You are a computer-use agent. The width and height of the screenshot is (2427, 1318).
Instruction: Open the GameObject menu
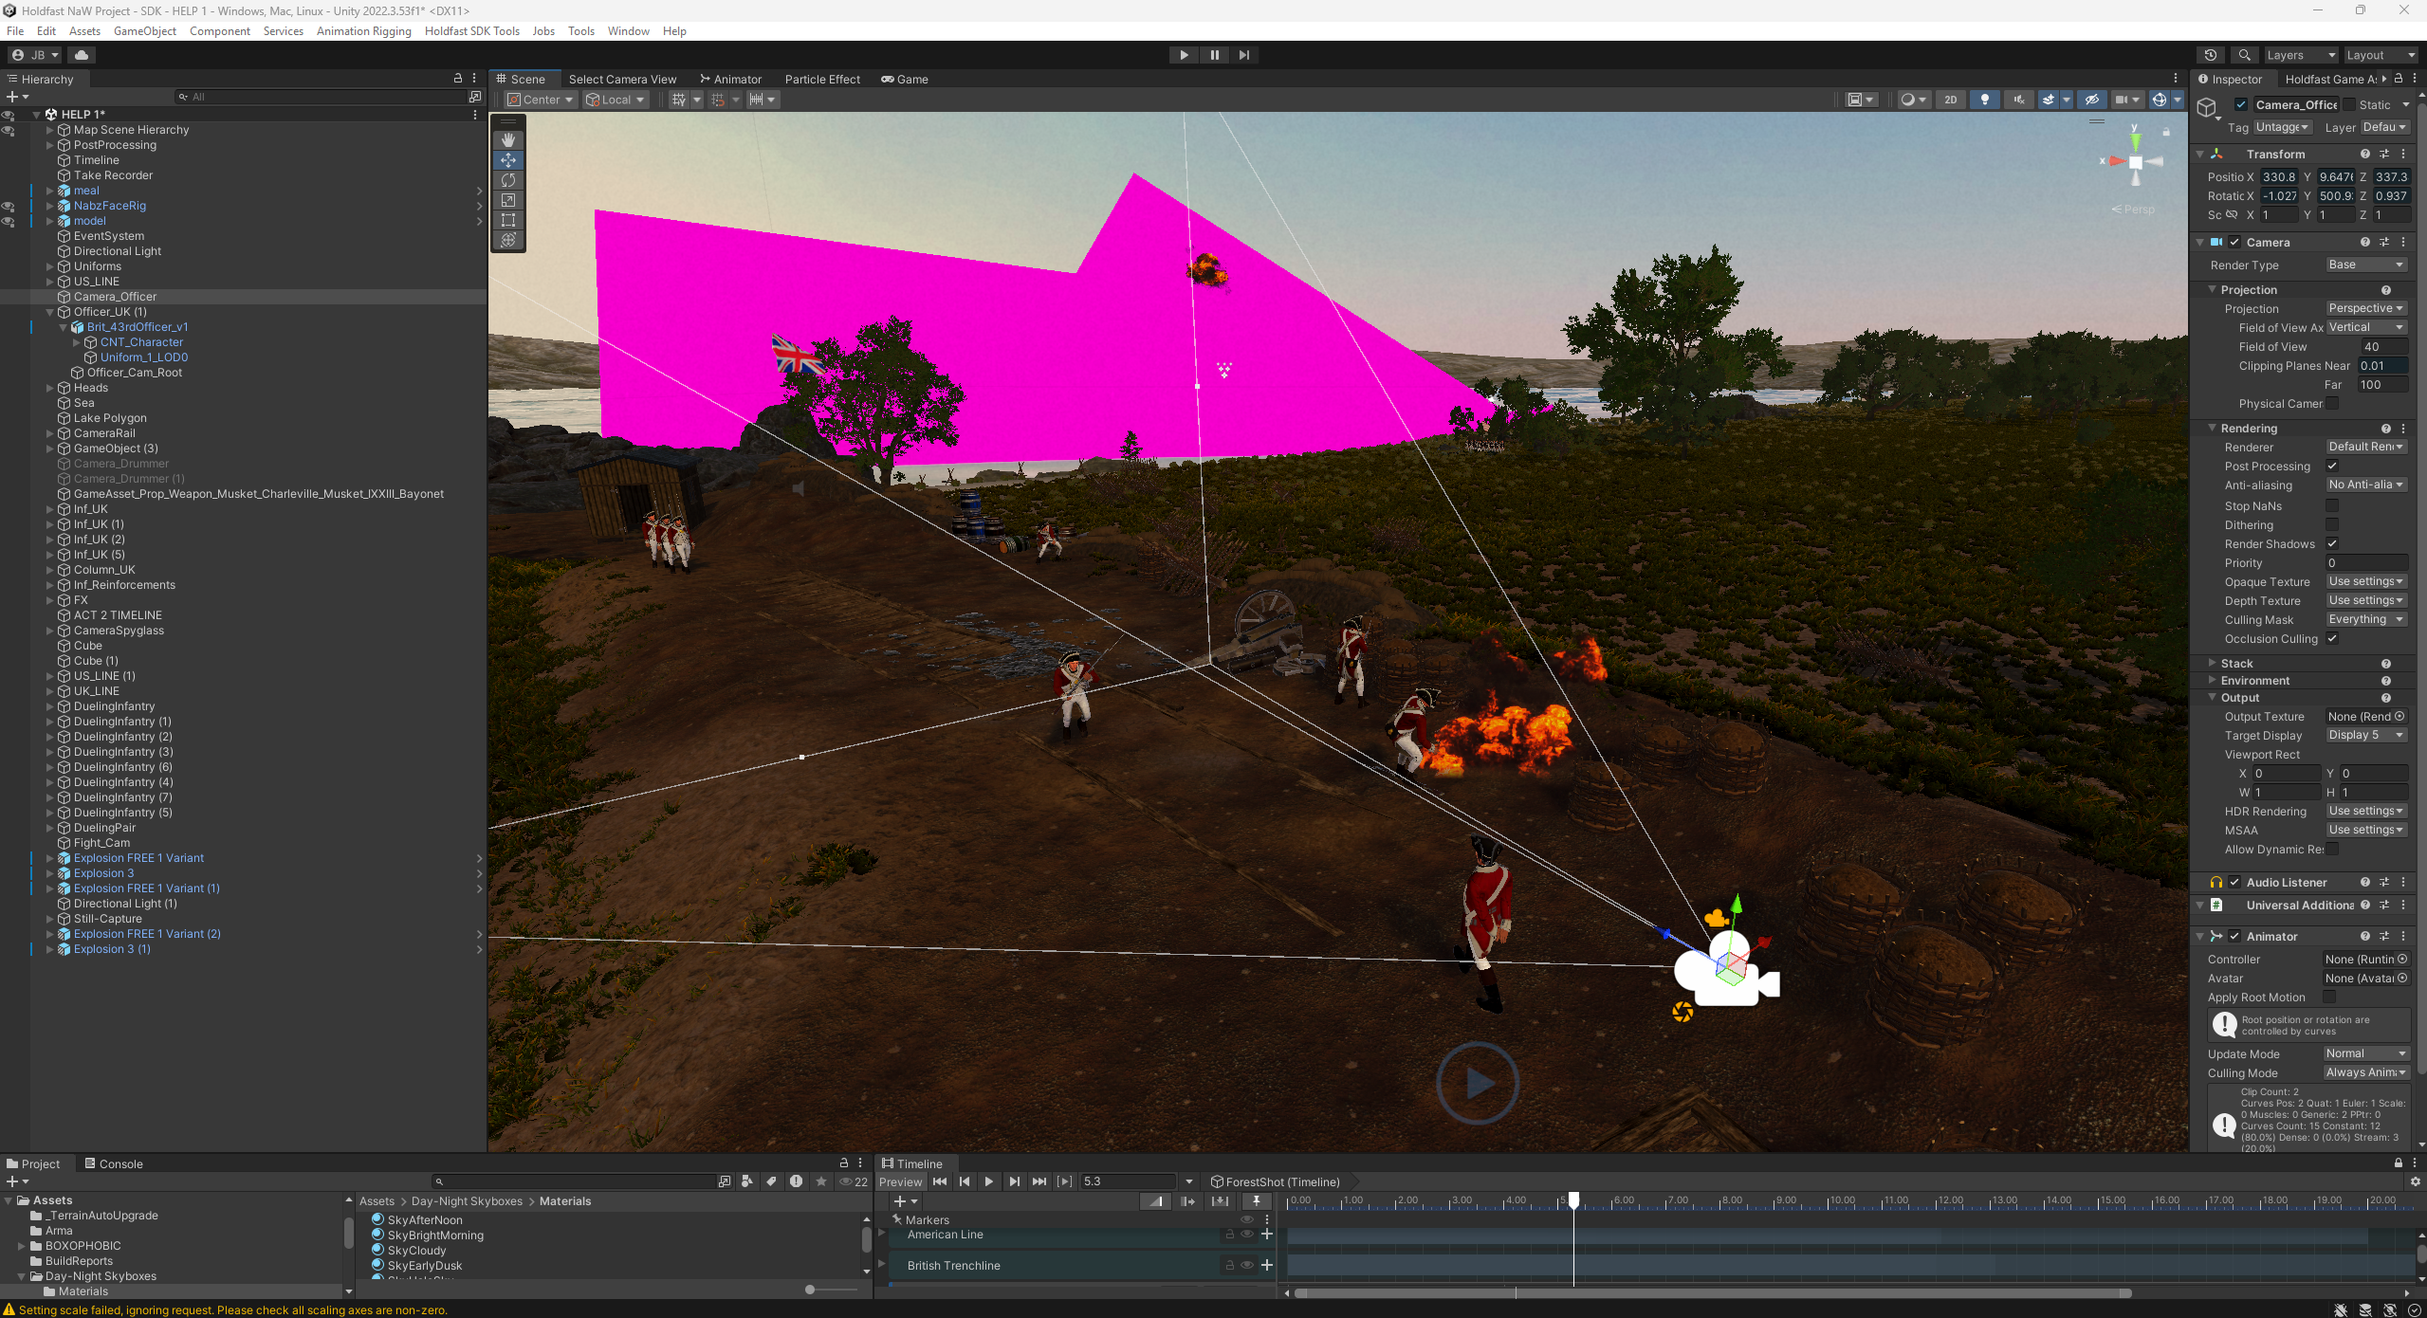click(x=145, y=30)
